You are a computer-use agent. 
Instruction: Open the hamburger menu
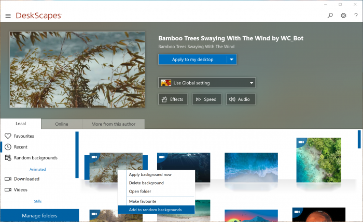click(8, 16)
